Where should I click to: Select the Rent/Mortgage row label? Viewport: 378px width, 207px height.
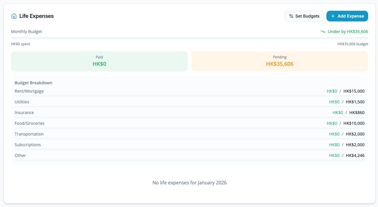29,91
